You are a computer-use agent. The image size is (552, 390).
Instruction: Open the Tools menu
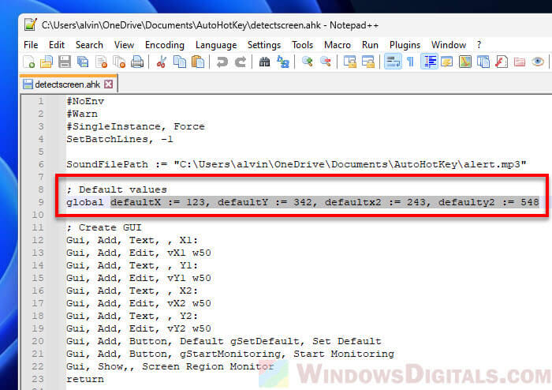point(302,45)
